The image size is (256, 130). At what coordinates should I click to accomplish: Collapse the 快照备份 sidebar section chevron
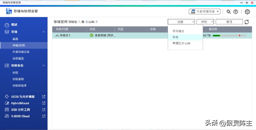click(44, 65)
